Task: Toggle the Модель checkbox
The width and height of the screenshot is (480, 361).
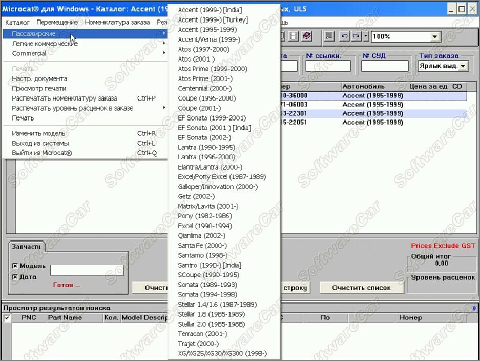Action: tap(15, 266)
